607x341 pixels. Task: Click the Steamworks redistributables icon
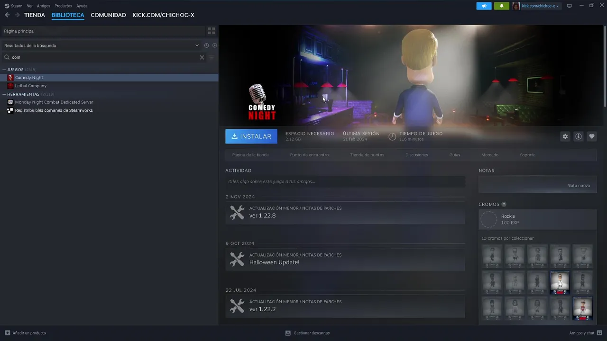10,110
